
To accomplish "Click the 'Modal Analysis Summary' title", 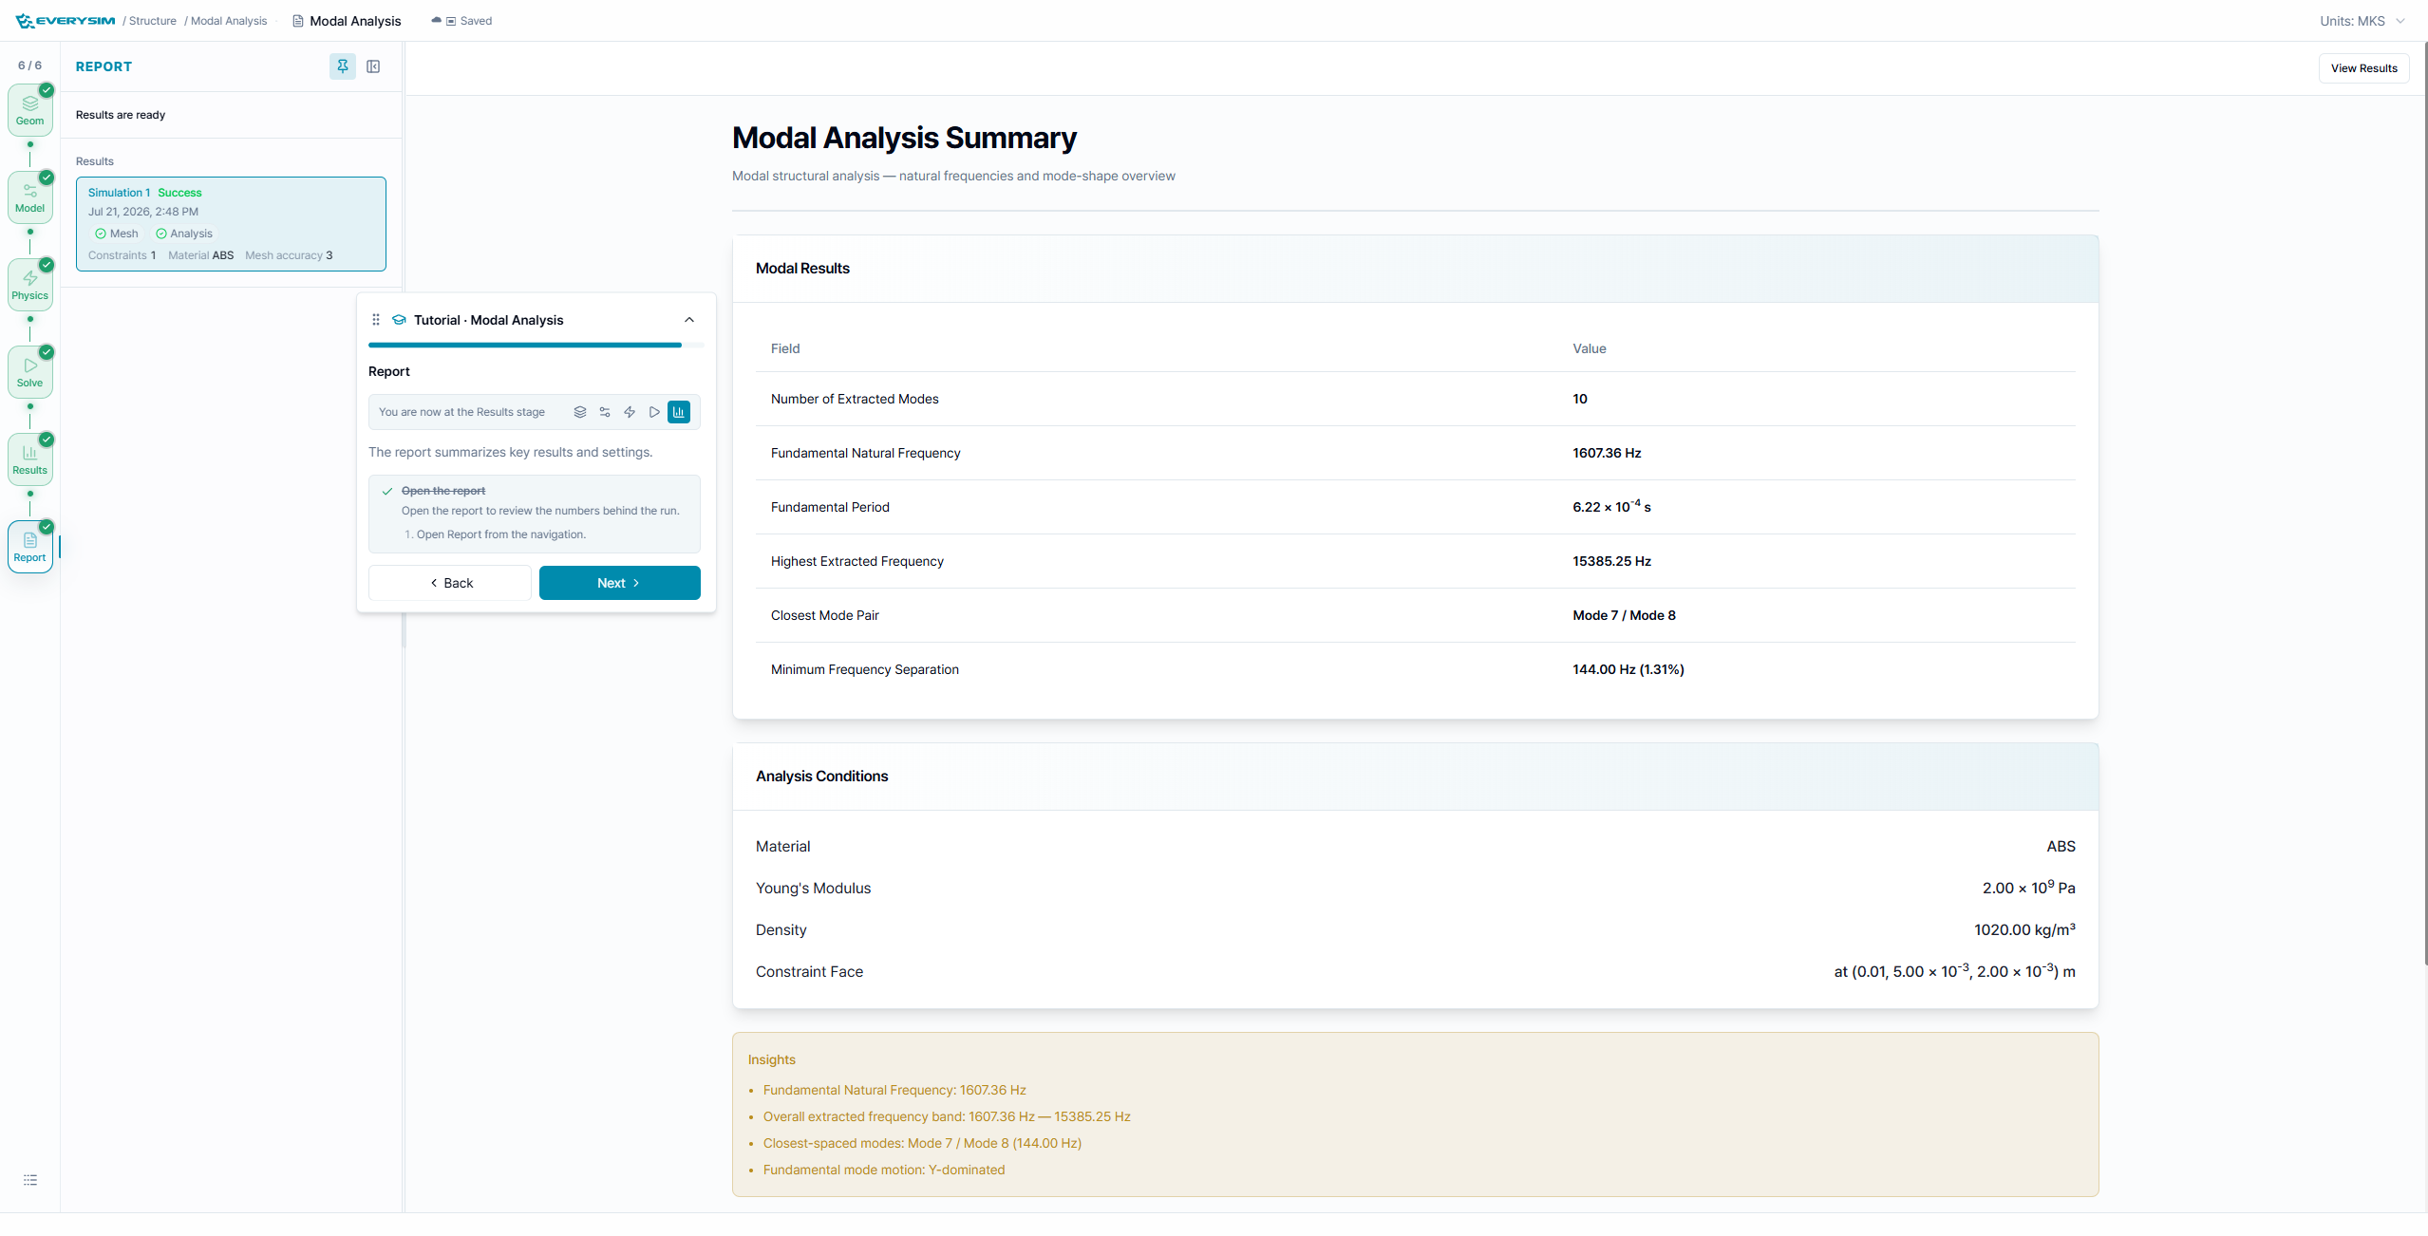I will pyautogui.click(x=904, y=138).
